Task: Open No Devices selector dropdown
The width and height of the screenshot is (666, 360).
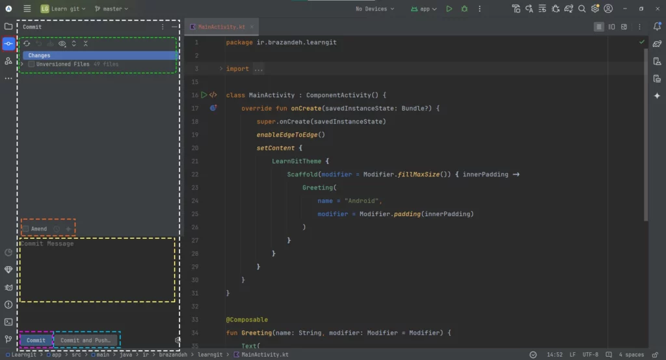Action: [375, 8]
